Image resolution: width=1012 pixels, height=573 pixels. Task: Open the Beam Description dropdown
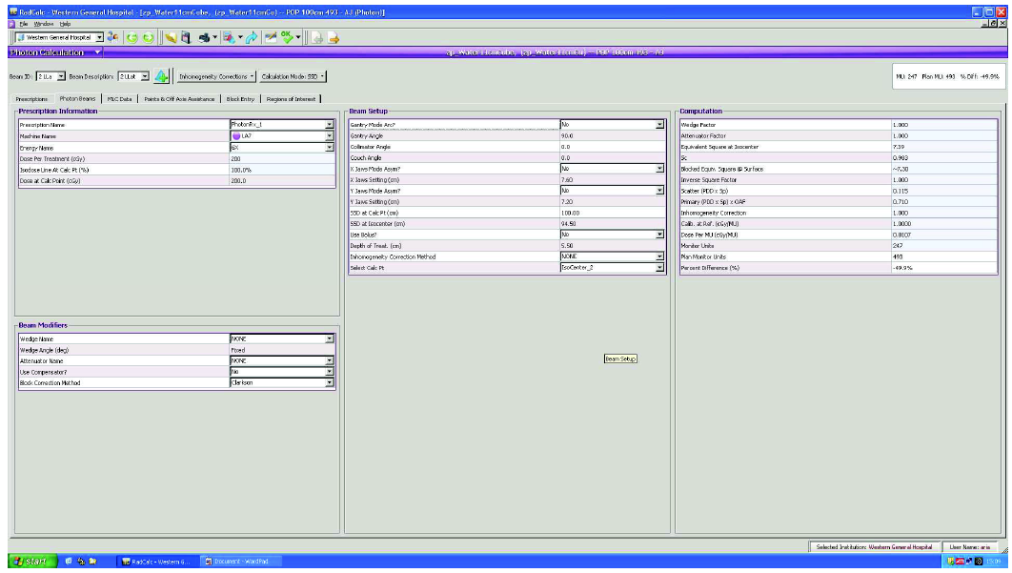[x=145, y=76]
